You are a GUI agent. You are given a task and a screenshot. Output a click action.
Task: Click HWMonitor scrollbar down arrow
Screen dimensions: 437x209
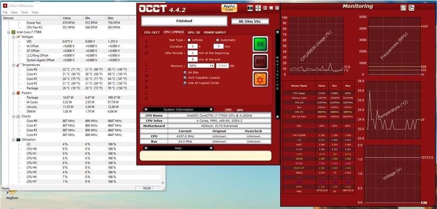click(x=163, y=183)
